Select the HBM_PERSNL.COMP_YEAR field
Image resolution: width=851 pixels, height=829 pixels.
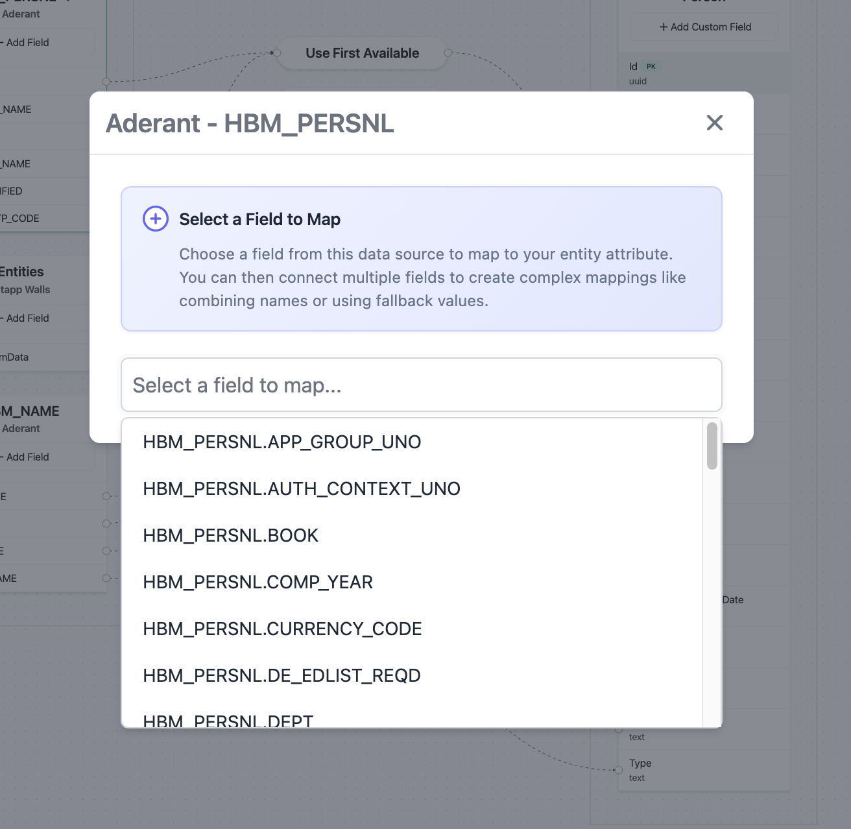[258, 582]
